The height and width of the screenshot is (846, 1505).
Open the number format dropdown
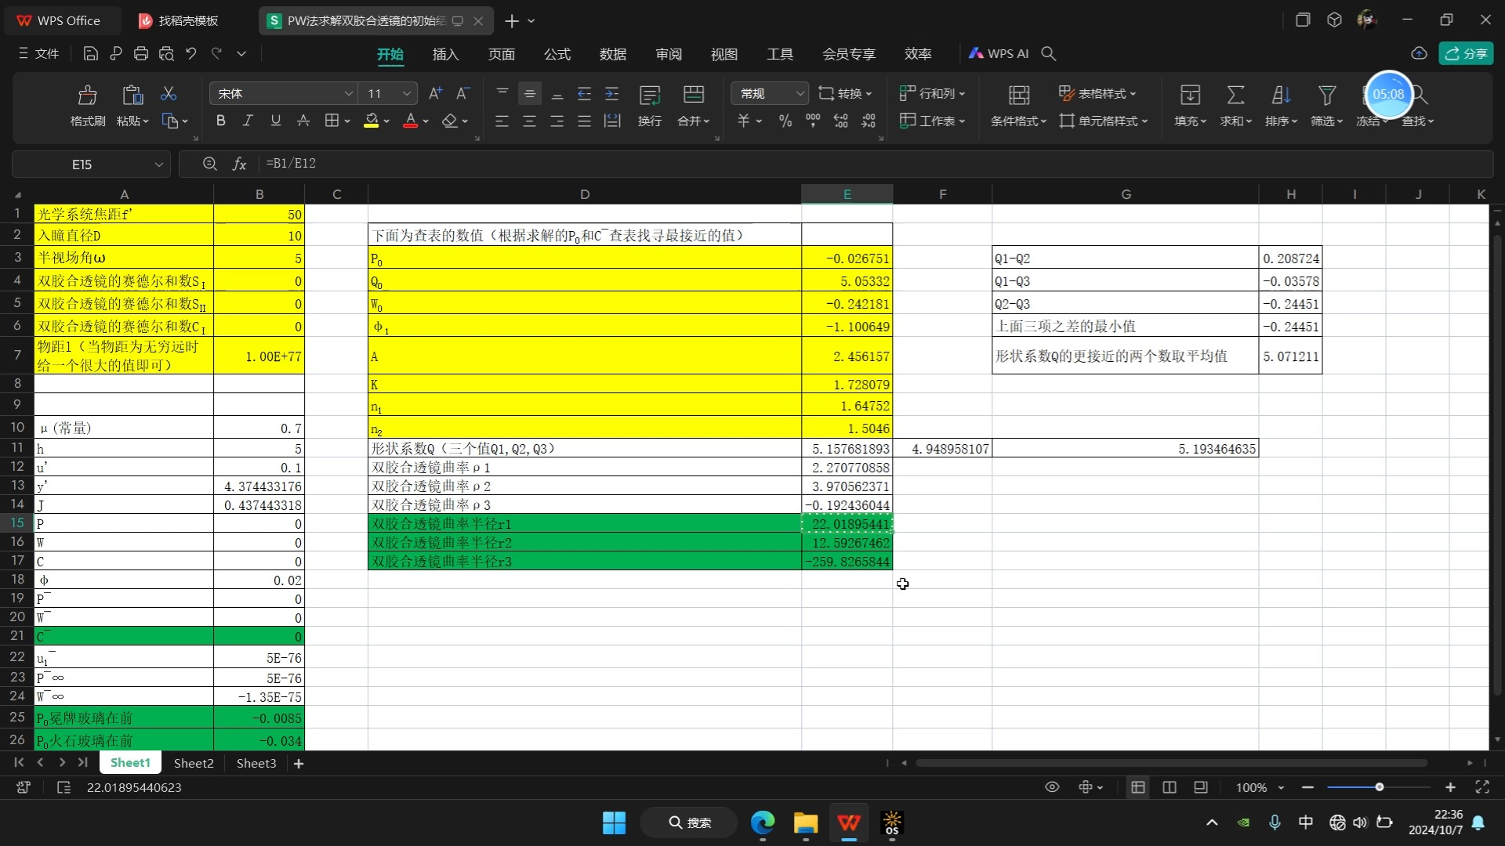pos(800,94)
